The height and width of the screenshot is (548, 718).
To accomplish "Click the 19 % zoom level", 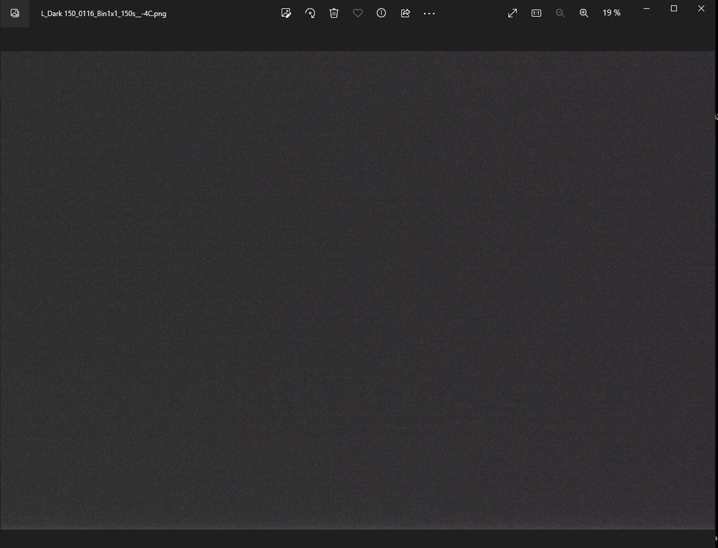I will tap(611, 12).
